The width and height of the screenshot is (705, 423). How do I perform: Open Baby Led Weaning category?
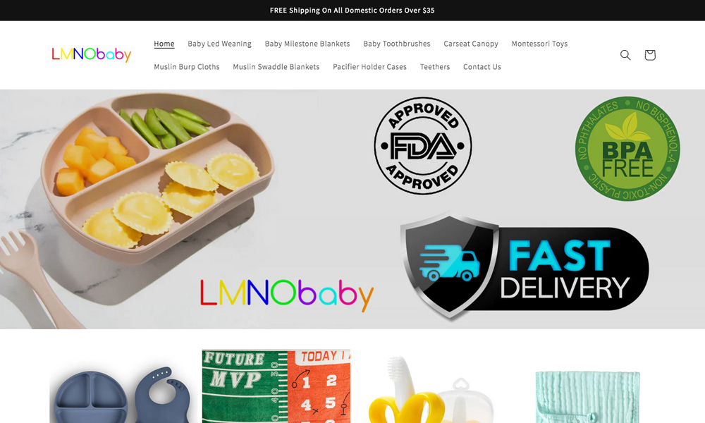(x=219, y=44)
